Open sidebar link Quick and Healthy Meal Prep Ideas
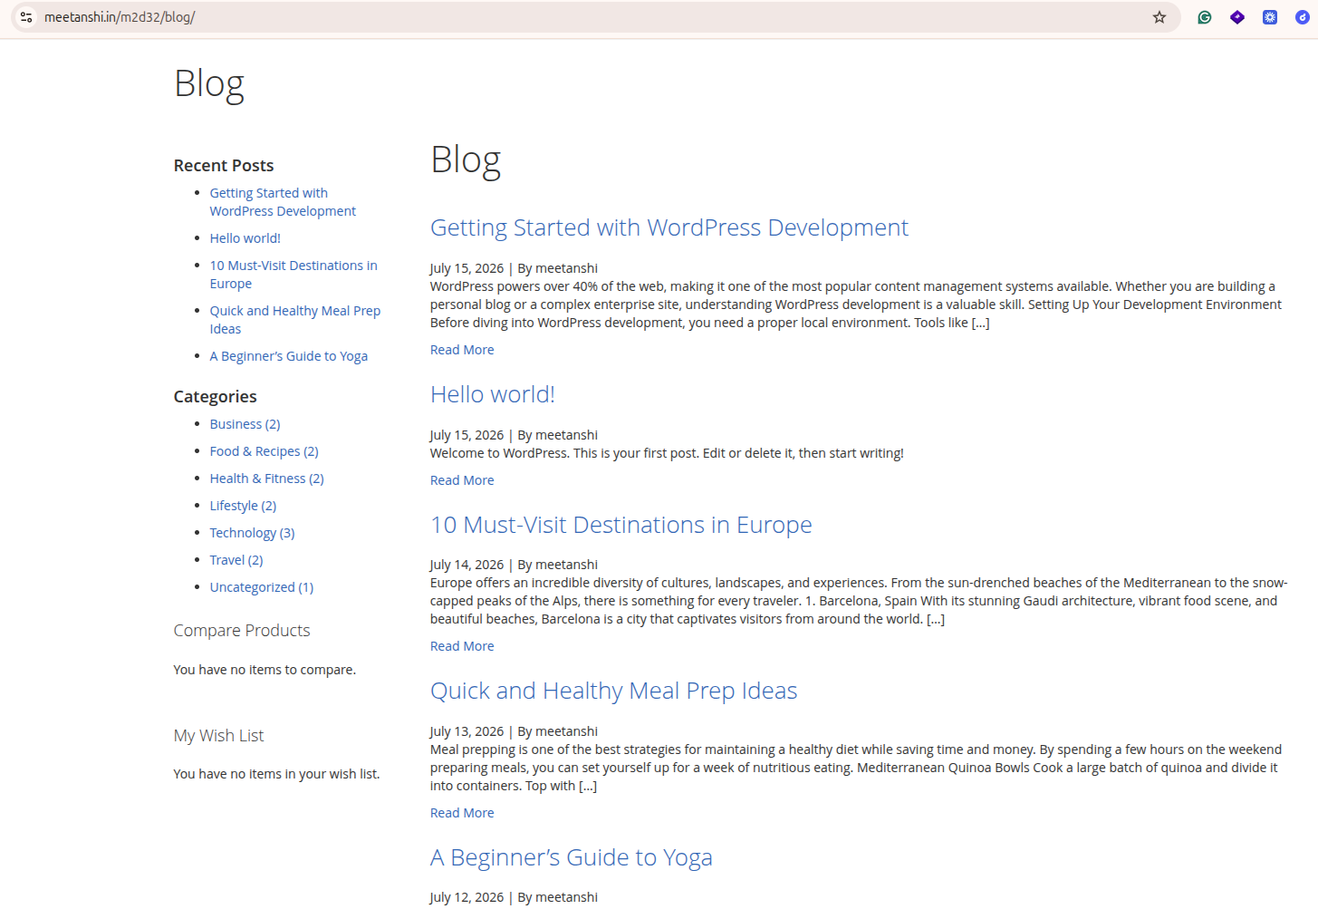Image resolution: width=1318 pixels, height=909 pixels. [x=295, y=320]
